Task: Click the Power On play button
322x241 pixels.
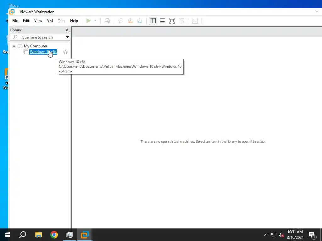Action: click(88, 21)
